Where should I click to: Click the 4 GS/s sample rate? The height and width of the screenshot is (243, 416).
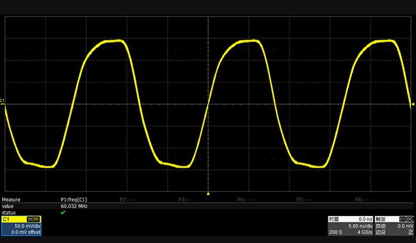(x=365, y=232)
